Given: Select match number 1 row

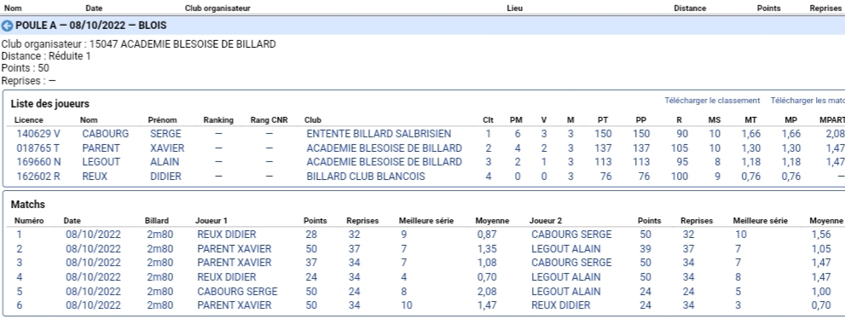Looking at the screenshot, I should (423, 235).
